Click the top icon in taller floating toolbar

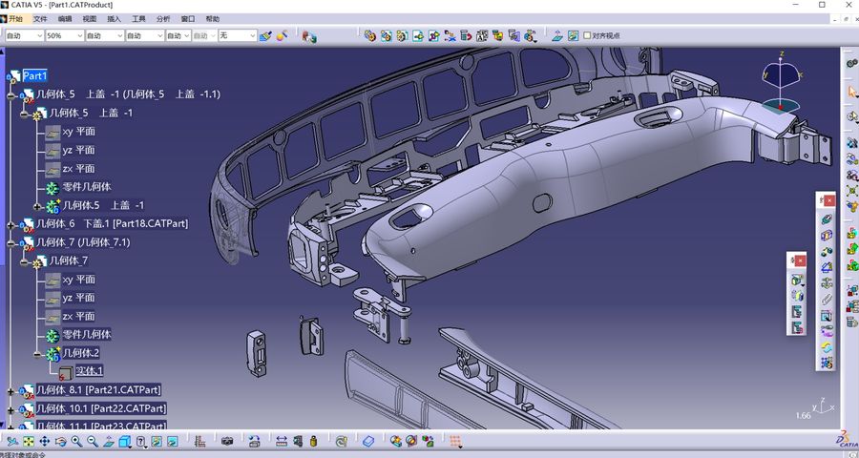827,219
